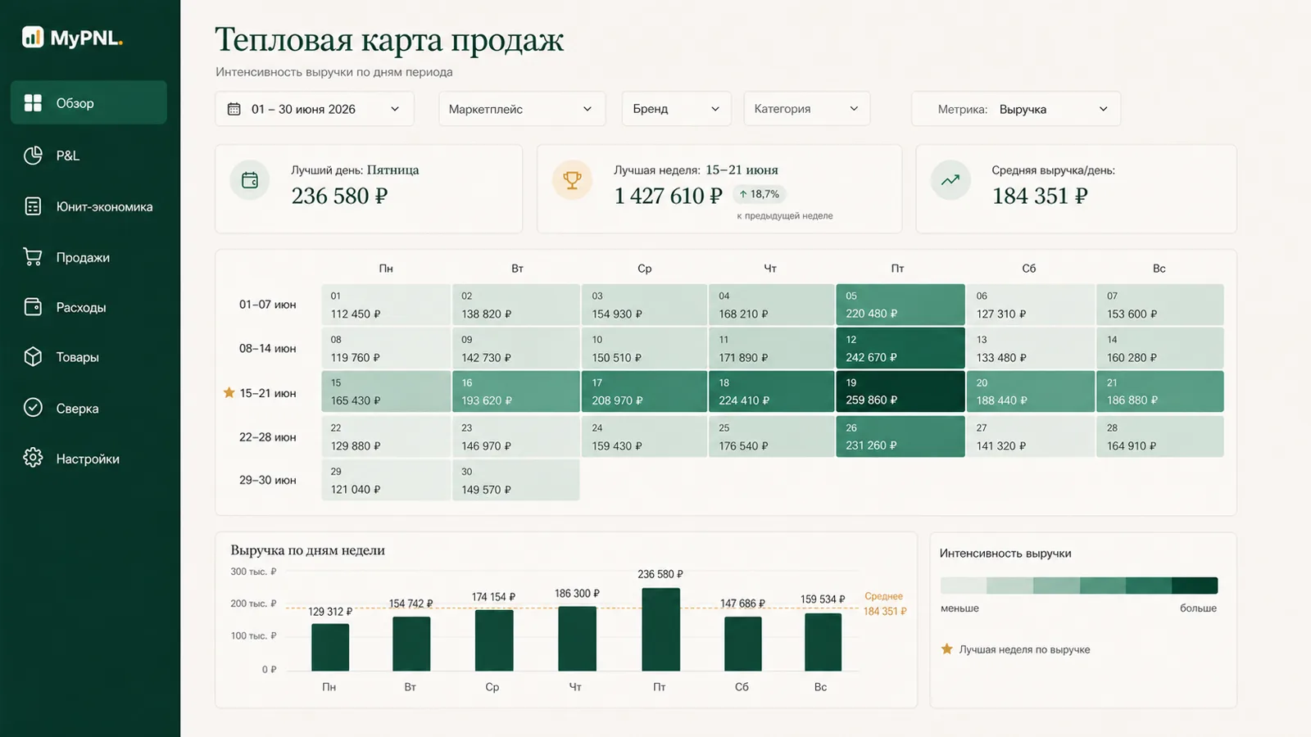Click the Сб bar in weekday revenue chart

click(x=743, y=644)
